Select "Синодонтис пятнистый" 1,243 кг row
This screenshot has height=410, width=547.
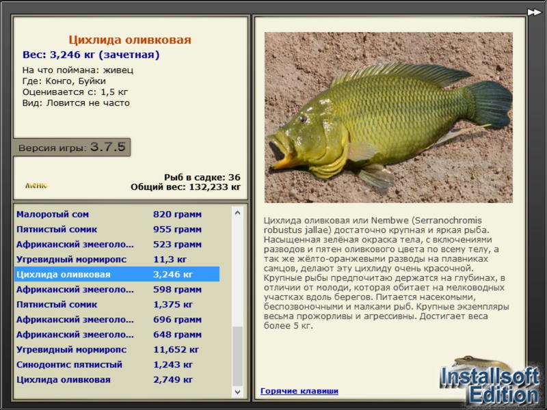tap(117, 364)
